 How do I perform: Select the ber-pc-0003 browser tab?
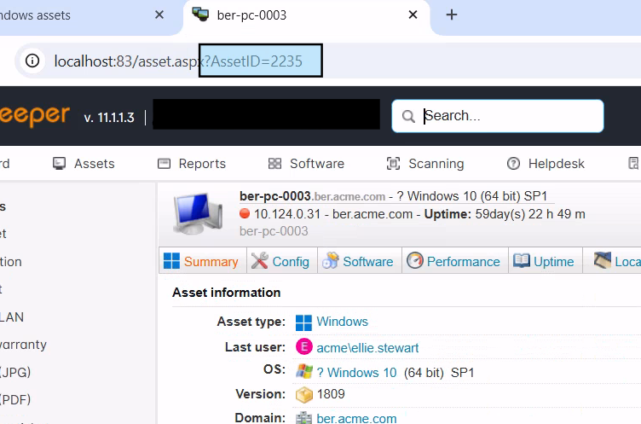click(x=307, y=15)
